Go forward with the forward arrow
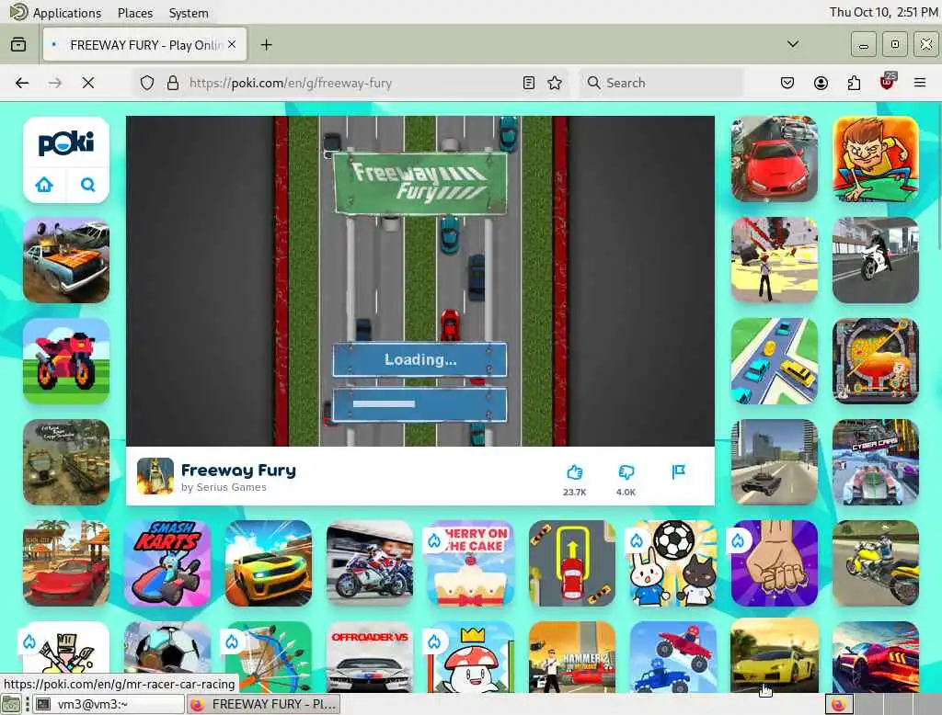This screenshot has height=715, width=942. point(54,83)
